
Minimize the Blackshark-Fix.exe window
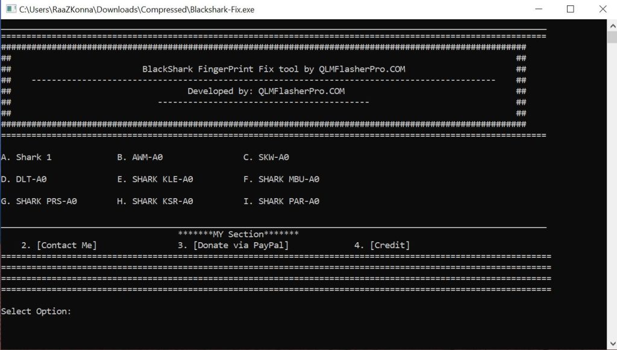coord(539,9)
